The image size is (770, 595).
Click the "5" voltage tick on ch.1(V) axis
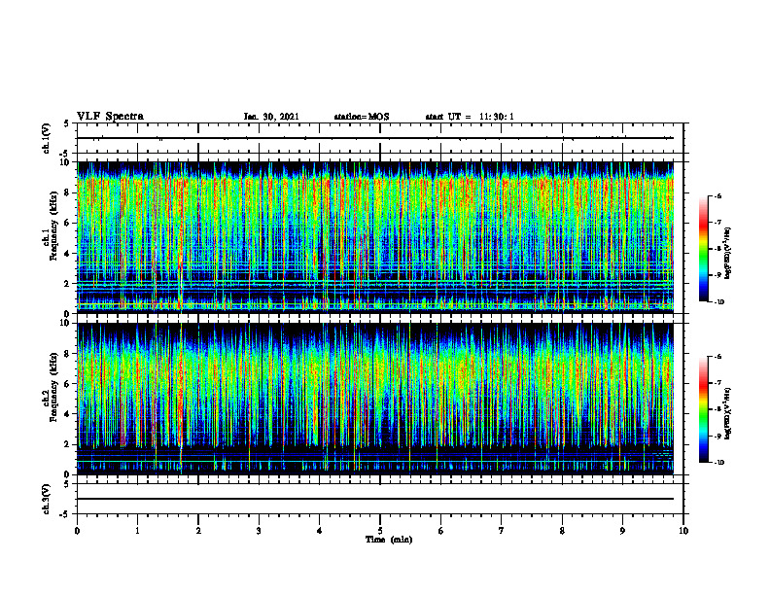[67, 123]
